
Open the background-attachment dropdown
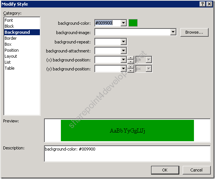[x=124, y=51]
